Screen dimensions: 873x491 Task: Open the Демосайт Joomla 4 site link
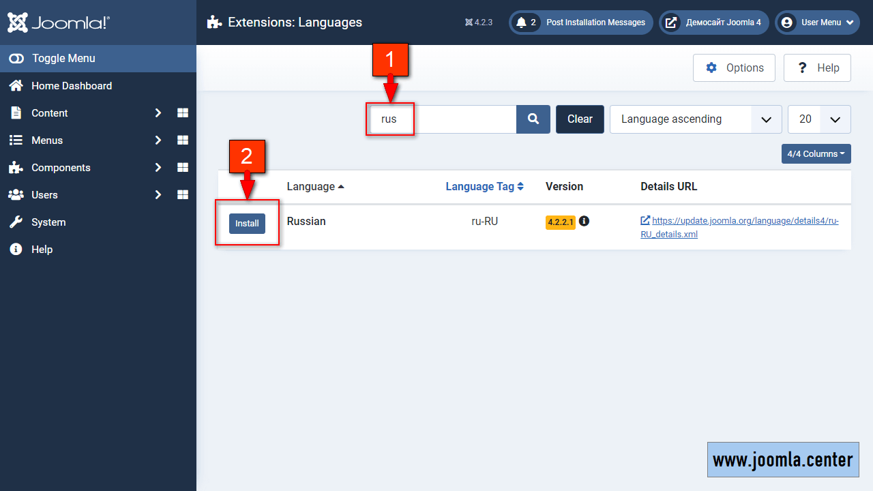click(x=714, y=23)
